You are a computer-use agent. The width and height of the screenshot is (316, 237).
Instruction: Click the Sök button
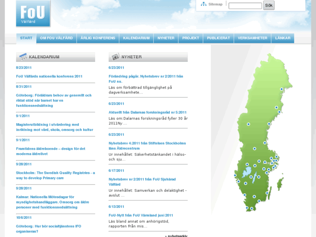click(269, 6)
